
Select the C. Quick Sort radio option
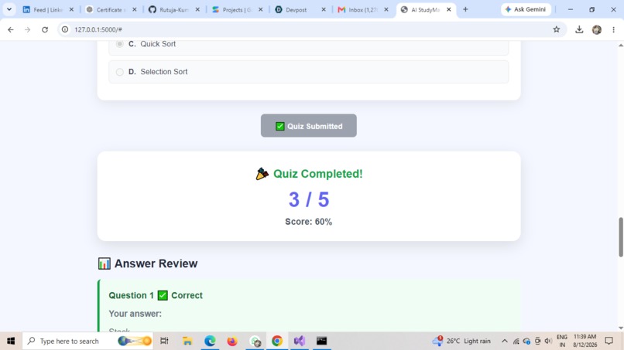pos(120,44)
